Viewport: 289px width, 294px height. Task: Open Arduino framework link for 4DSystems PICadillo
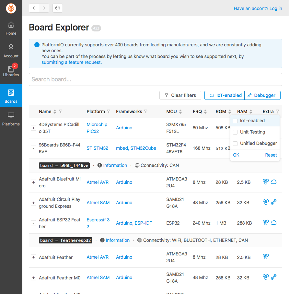point(124,128)
